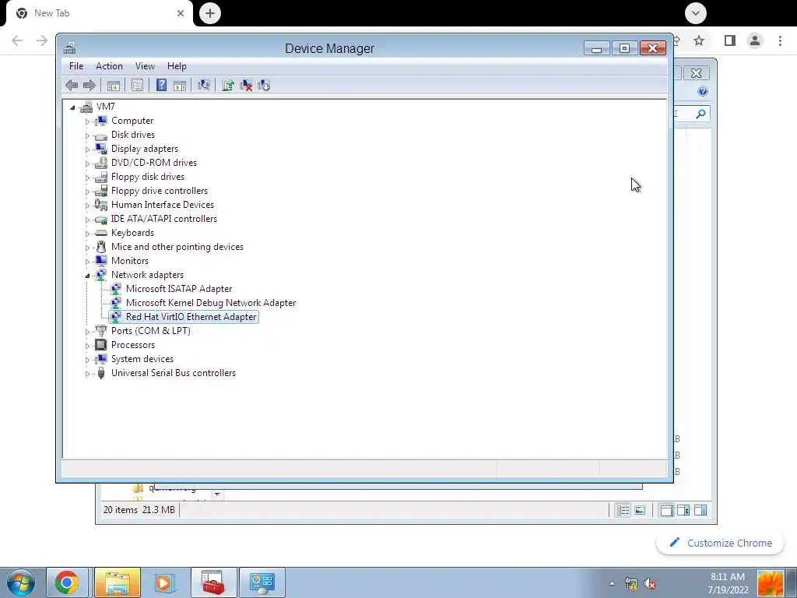Click the Uninstall device icon with red X

point(246,86)
